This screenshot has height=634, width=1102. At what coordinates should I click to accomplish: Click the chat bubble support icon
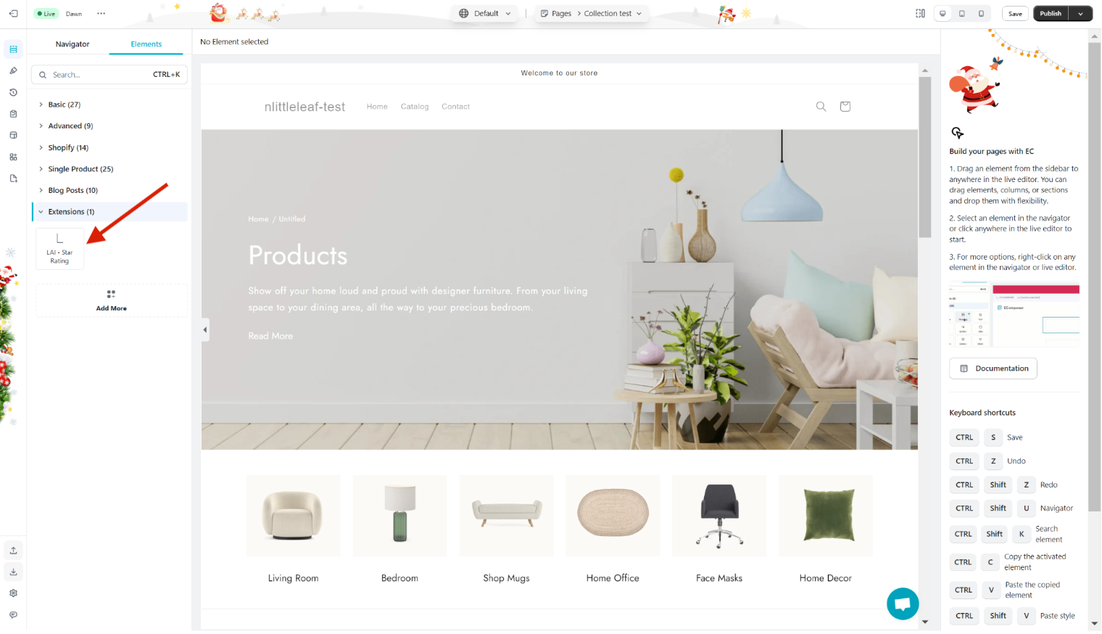903,604
